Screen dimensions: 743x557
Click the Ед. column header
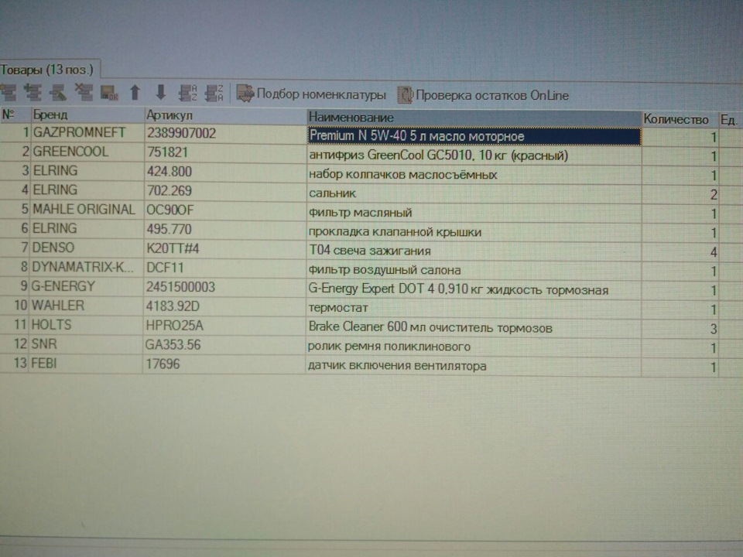click(730, 120)
